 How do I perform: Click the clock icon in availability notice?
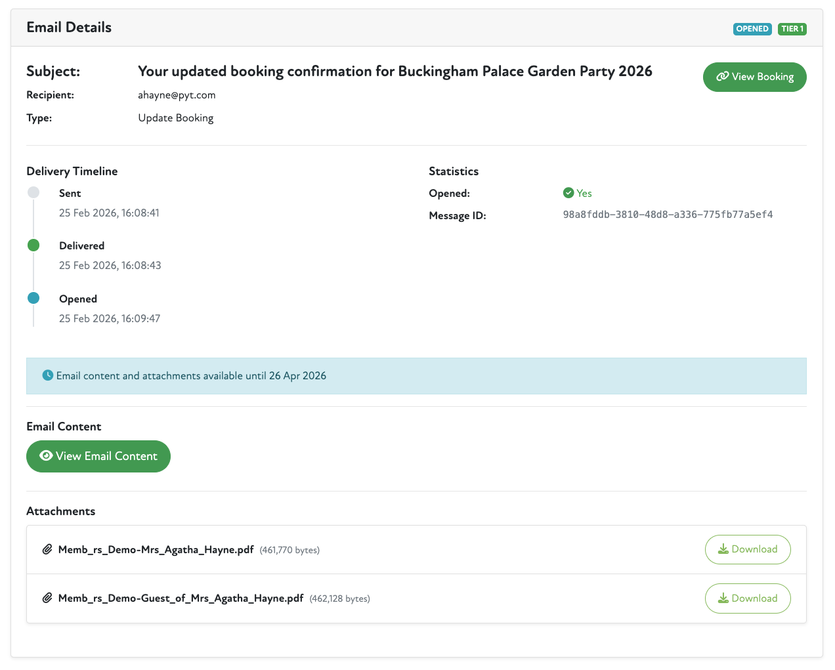48,375
